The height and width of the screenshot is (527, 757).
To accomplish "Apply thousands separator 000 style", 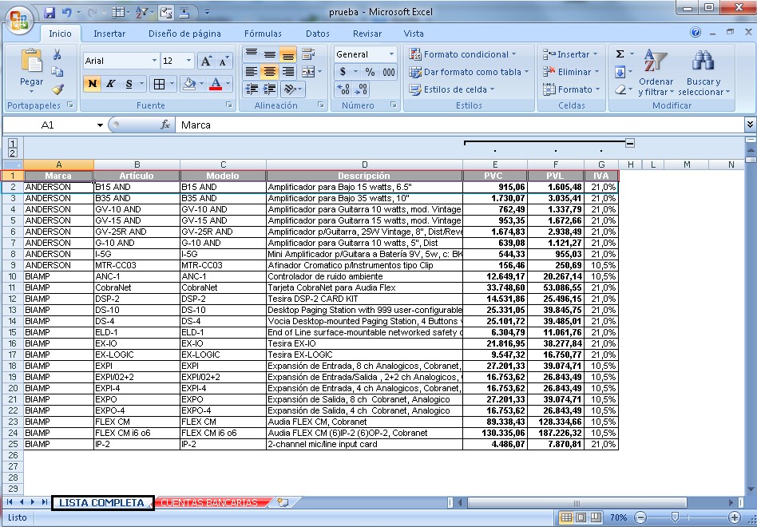I will tap(389, 72).
